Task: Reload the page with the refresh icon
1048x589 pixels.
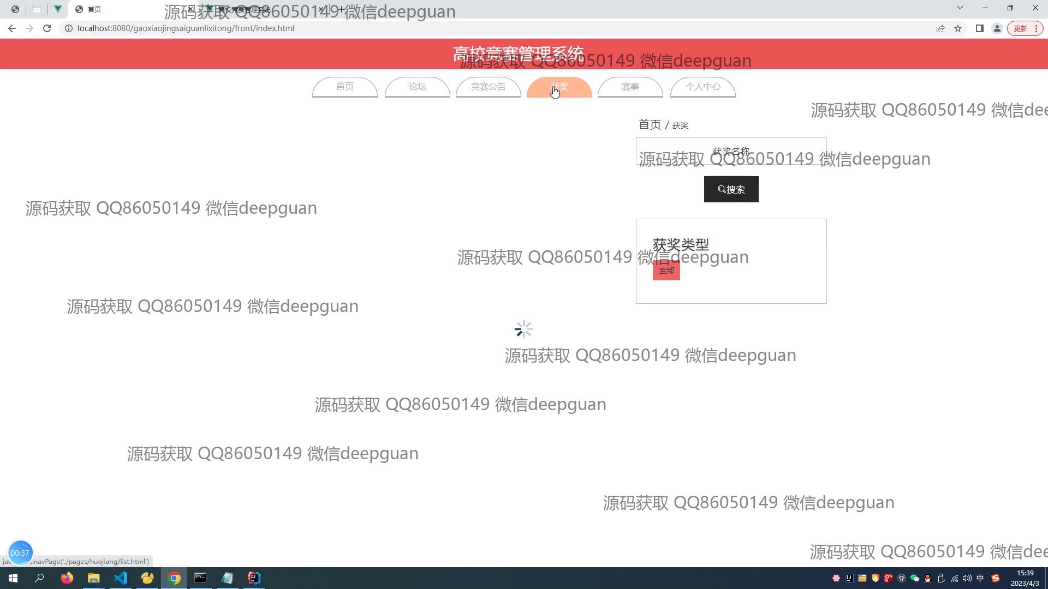Action: [47, 28]
